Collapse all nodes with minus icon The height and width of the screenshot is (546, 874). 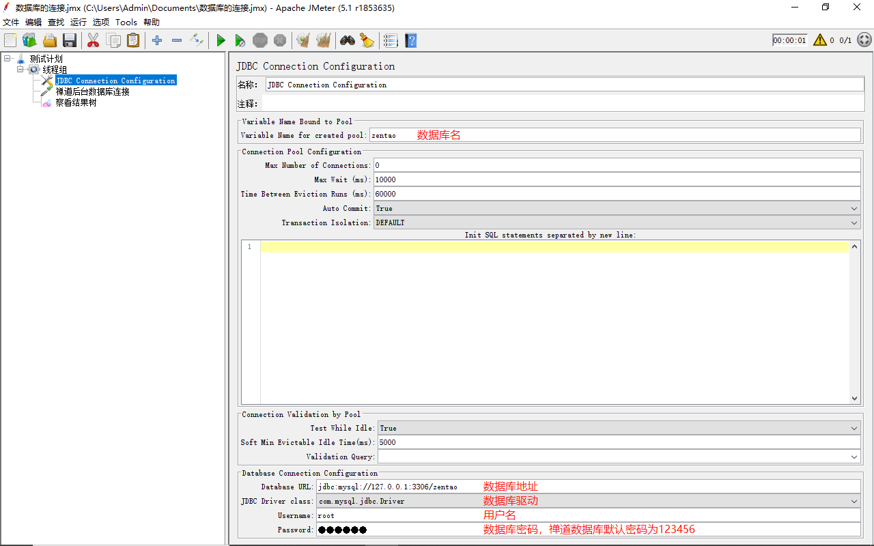tap(177, 40)
